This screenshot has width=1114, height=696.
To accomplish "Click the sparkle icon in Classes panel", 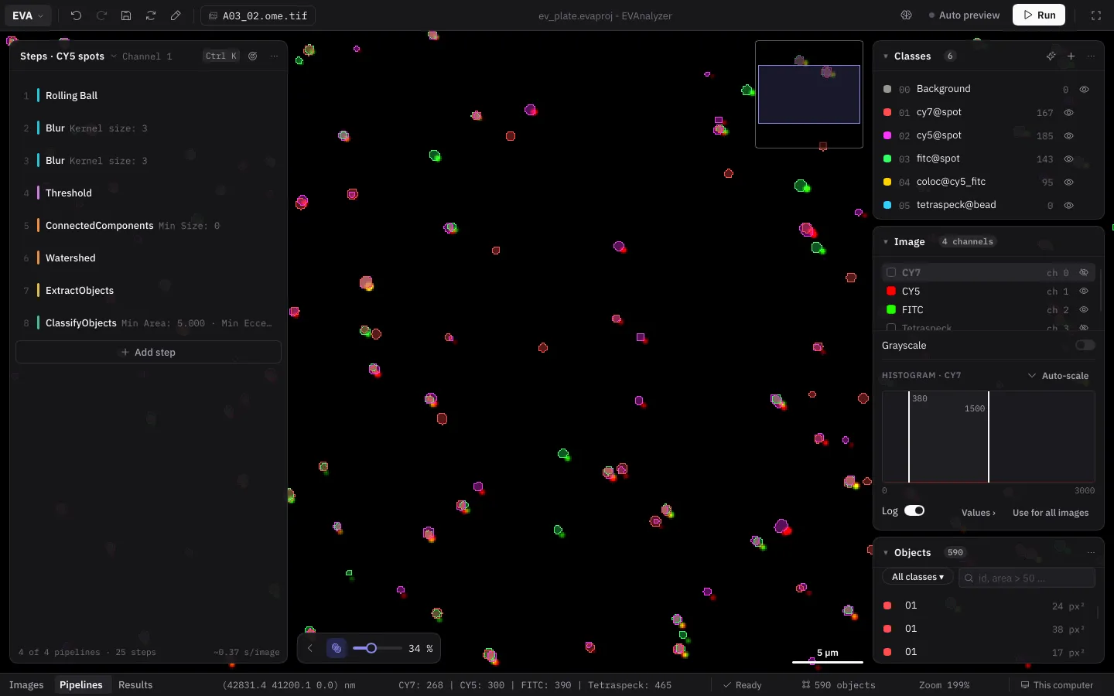I will point(1051,56).
